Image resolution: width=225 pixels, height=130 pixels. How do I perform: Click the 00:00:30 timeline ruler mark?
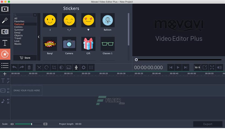(x=121, y=73)
